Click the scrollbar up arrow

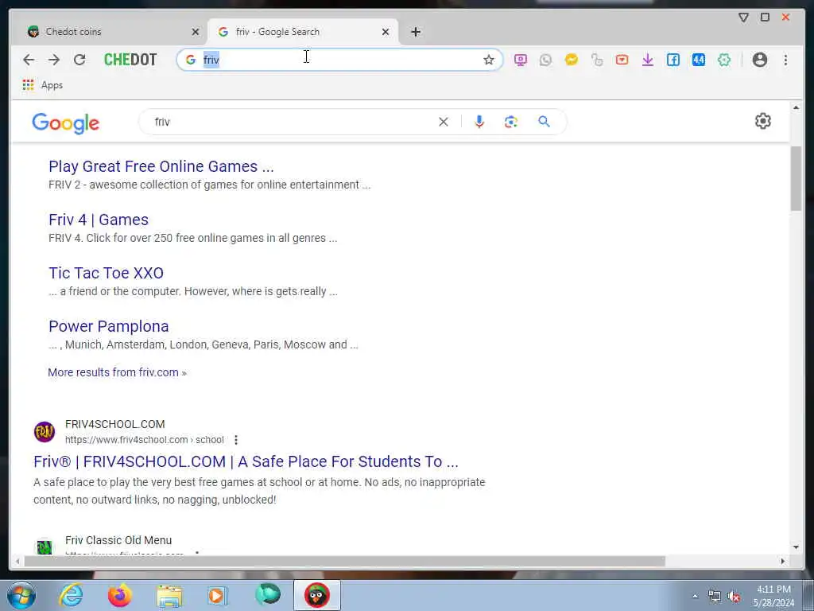pos(796,107)
